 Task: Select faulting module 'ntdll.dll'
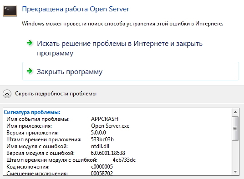click(x=100, y=146)
